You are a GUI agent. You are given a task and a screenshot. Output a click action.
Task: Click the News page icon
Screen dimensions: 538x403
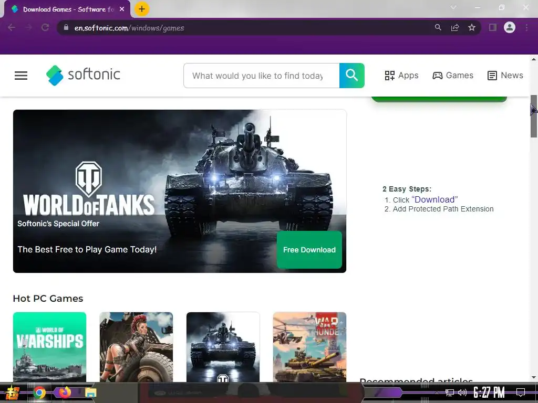click(492, 76)
